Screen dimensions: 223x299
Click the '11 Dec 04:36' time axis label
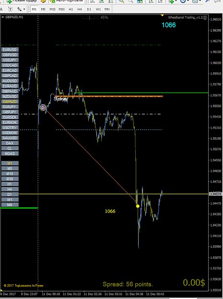134,294
